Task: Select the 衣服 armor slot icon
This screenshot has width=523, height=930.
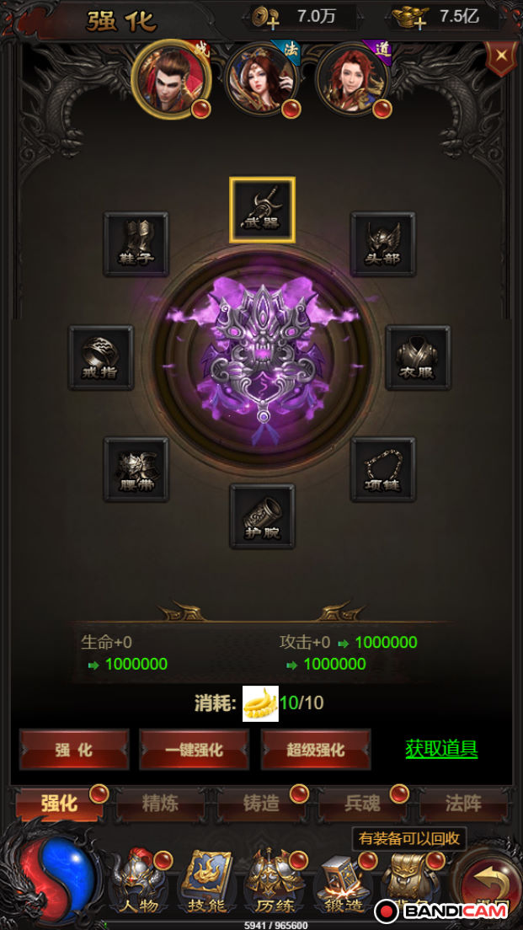Action: (x=418, y=358)
